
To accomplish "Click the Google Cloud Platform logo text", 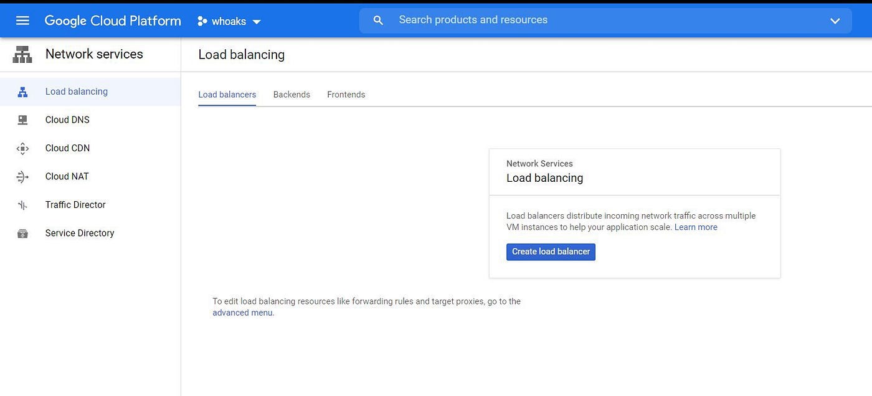I will click(113, 21).
